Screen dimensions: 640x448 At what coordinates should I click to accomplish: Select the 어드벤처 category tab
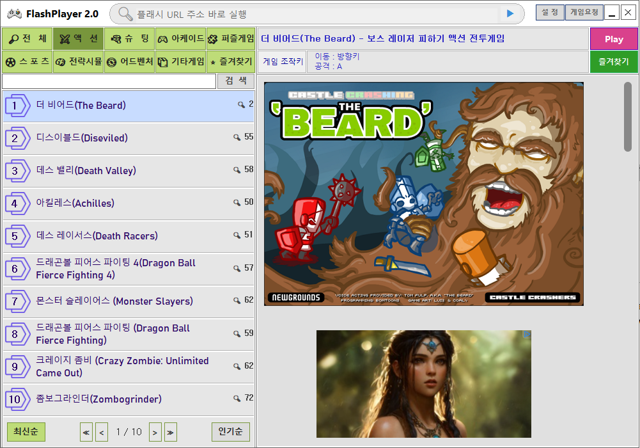pos(129,61)
